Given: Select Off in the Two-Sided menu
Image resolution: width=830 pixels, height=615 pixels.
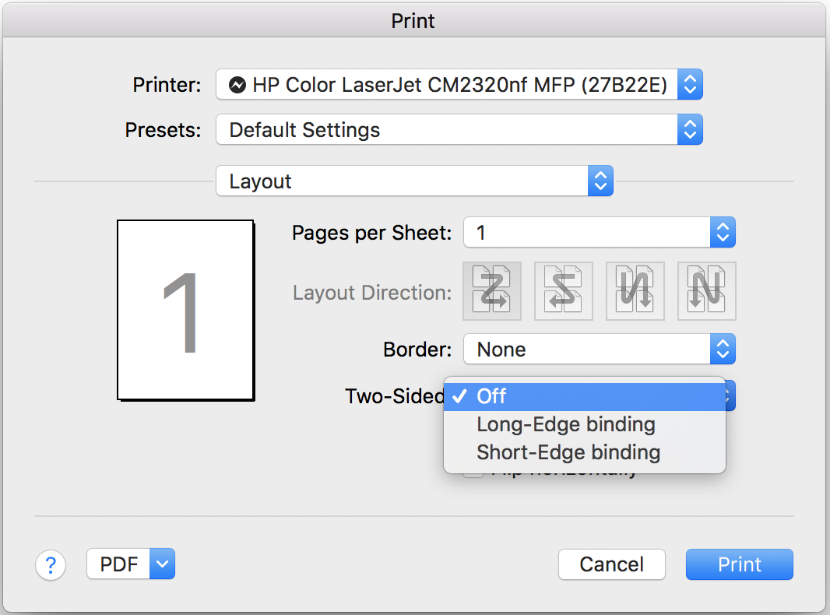Looking at the screenshot, I should click(x=584, y=396).
